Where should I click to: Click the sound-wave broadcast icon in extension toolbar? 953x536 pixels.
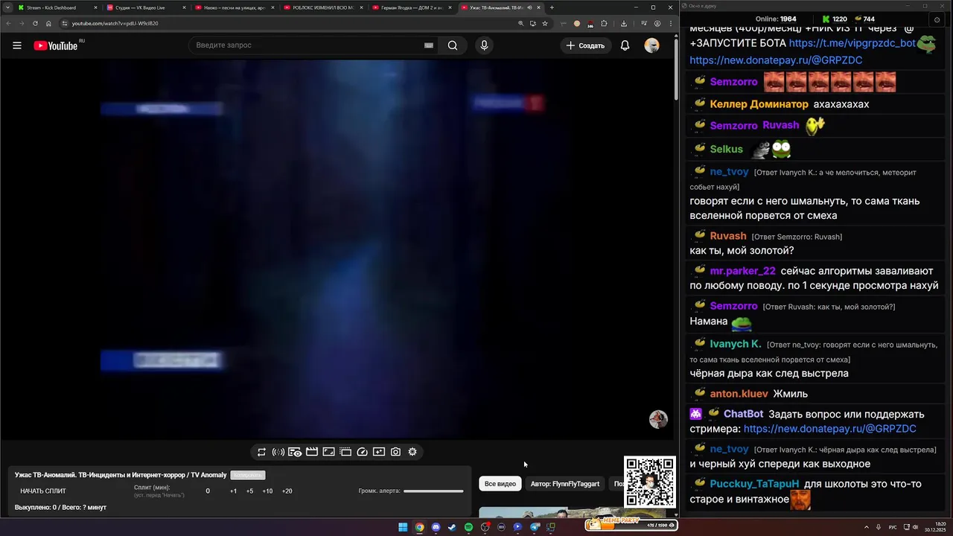click(x=278, y=452)
